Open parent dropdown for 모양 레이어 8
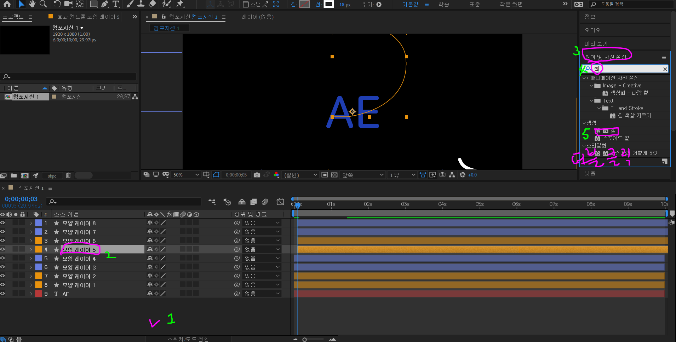This screenshot has width=676, height=342. (262, 223)
